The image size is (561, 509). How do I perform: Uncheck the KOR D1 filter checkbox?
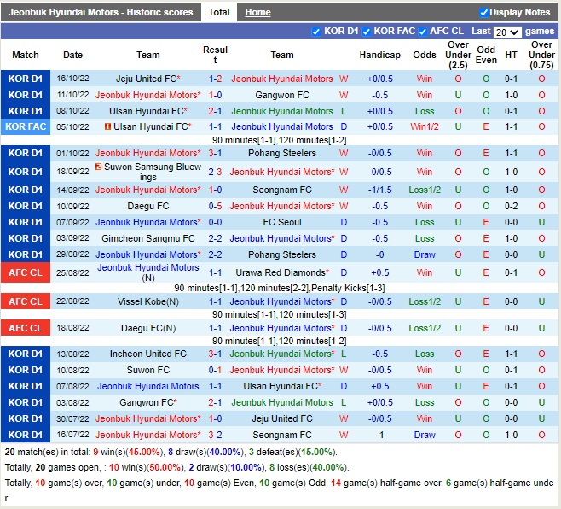coord(317,32)
